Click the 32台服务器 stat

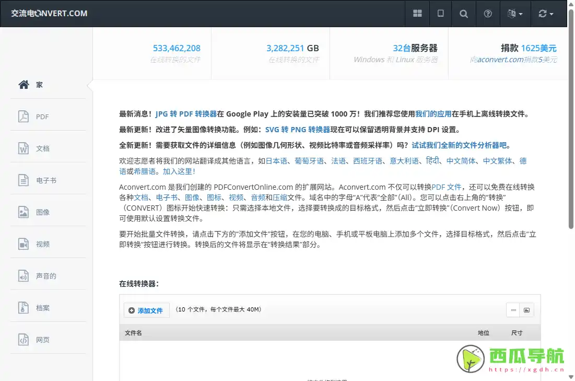(x=415, y=48)
